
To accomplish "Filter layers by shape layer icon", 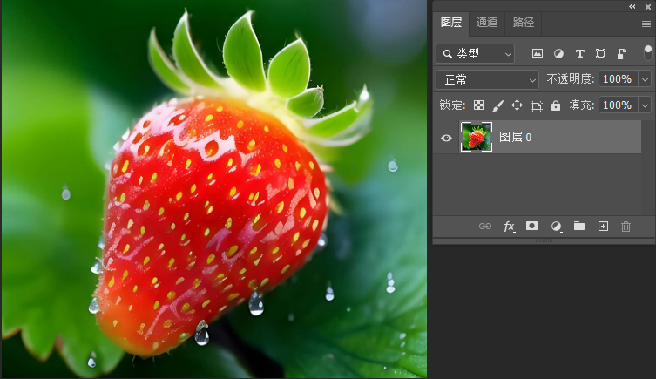I will click(x=601, y=53).
